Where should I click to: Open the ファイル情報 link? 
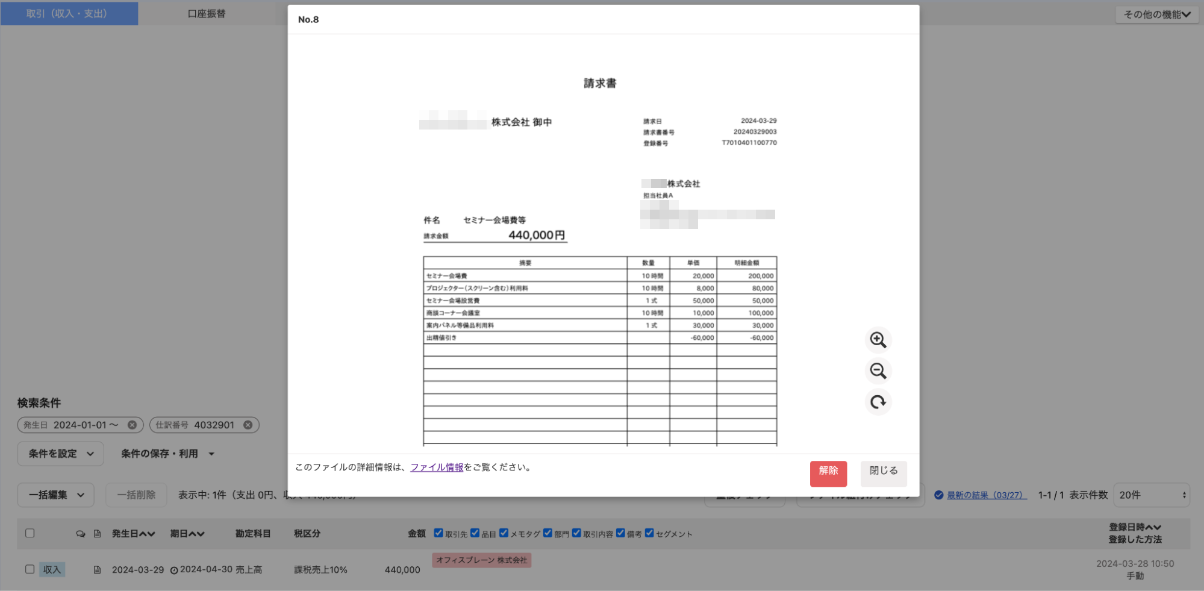(437, 467)
